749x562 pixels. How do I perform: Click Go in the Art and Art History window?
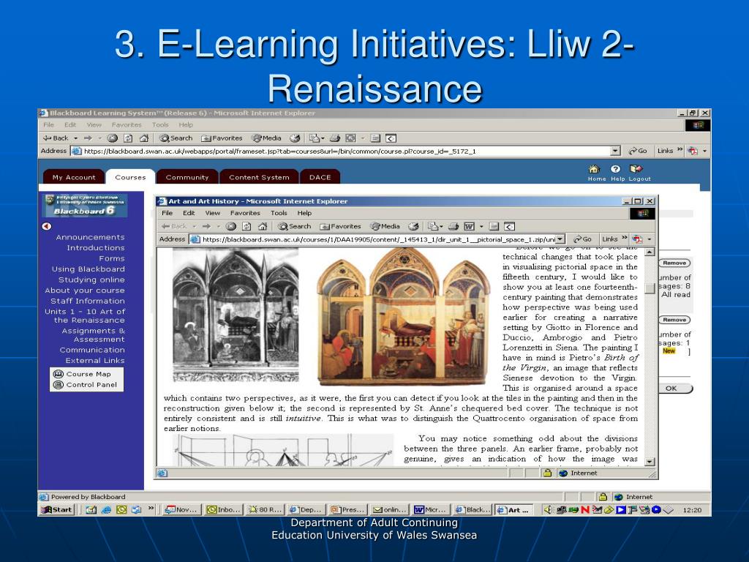(x=582, y=239)
